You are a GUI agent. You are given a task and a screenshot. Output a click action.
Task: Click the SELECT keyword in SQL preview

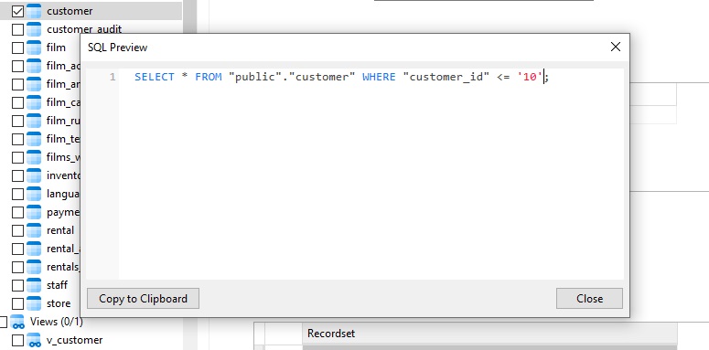155,77
